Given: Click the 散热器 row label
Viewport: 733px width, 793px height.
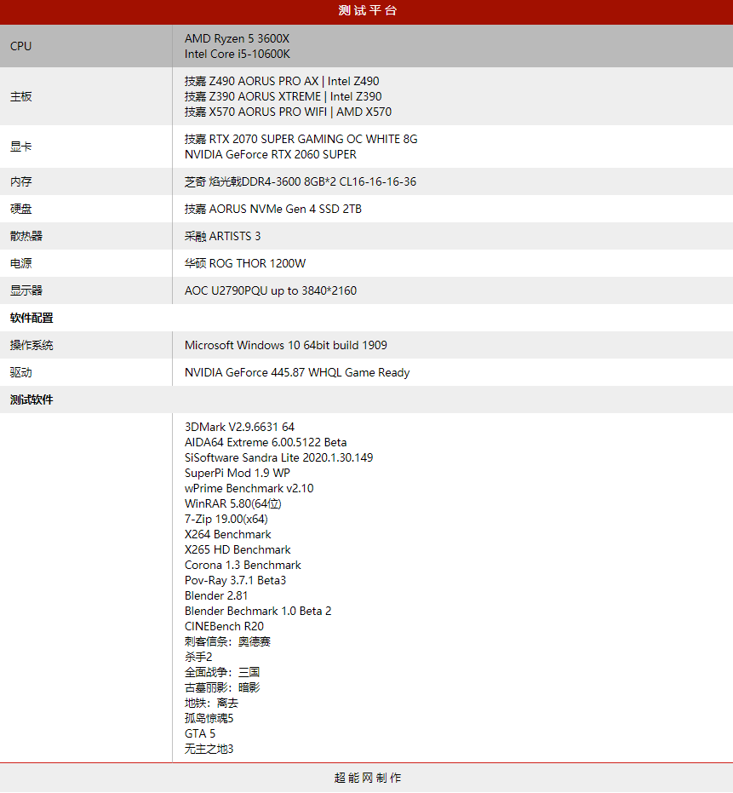Looking at the screenshot, I should point(26,236).
